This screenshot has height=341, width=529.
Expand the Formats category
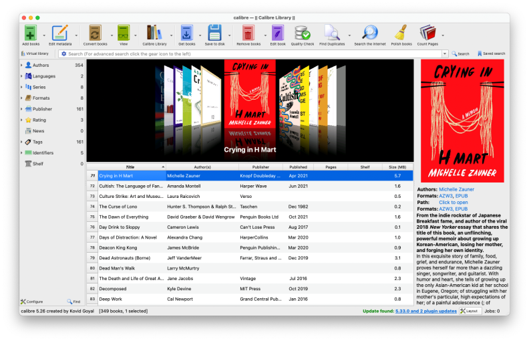click(x=21, y=98)
